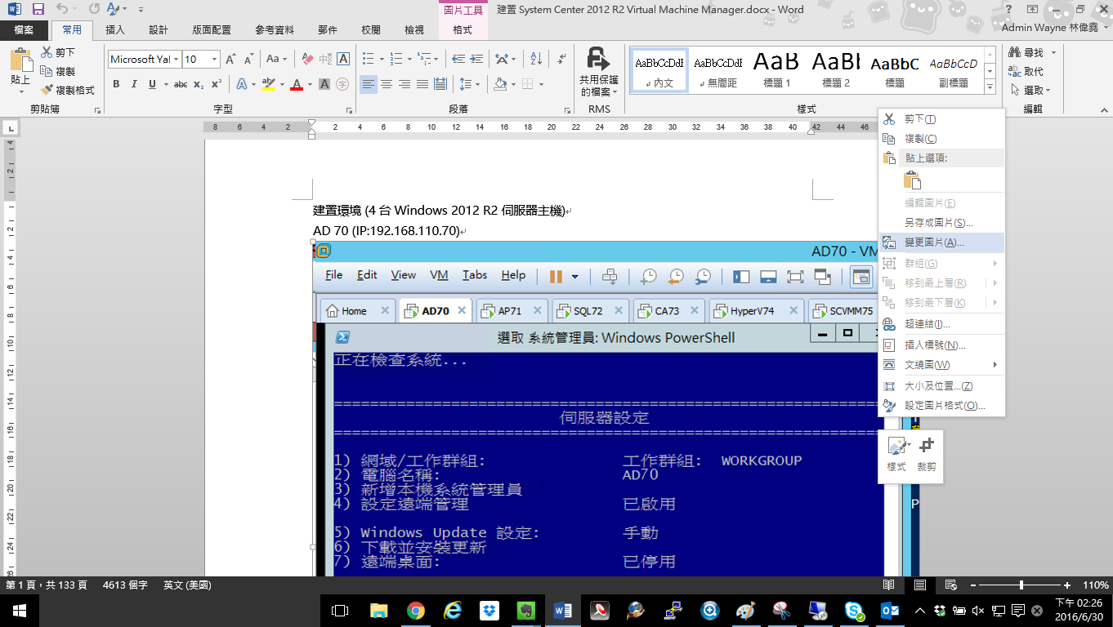The height and width of the screenshot is (627, 1113).
Task: Save the document using the floppy icon
Action: [x=38, y=10]
